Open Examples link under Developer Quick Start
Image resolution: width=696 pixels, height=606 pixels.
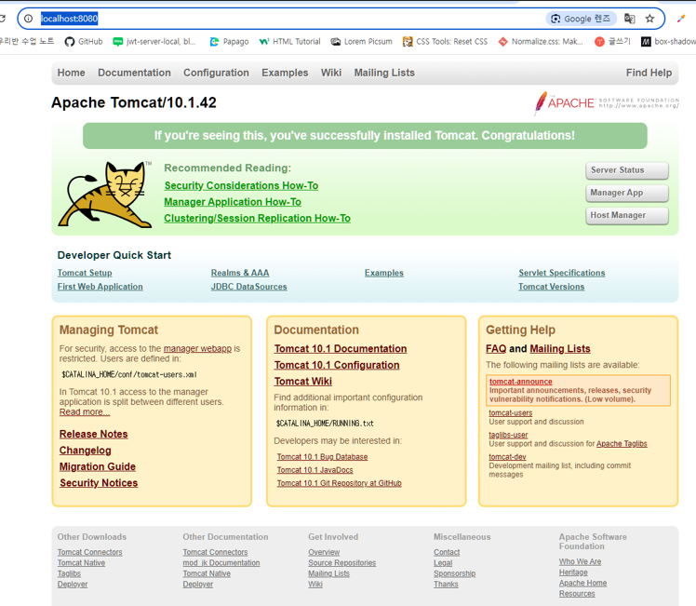(384, 273)
